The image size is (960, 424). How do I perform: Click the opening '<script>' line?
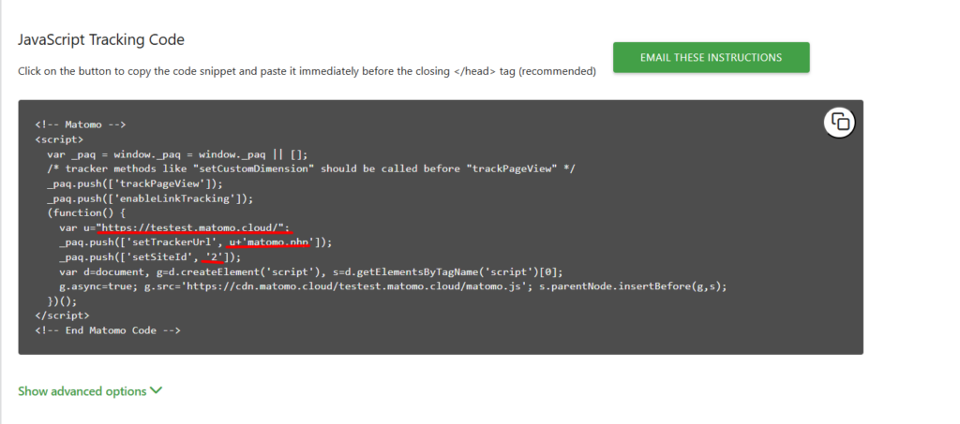(x=59, y=139)
